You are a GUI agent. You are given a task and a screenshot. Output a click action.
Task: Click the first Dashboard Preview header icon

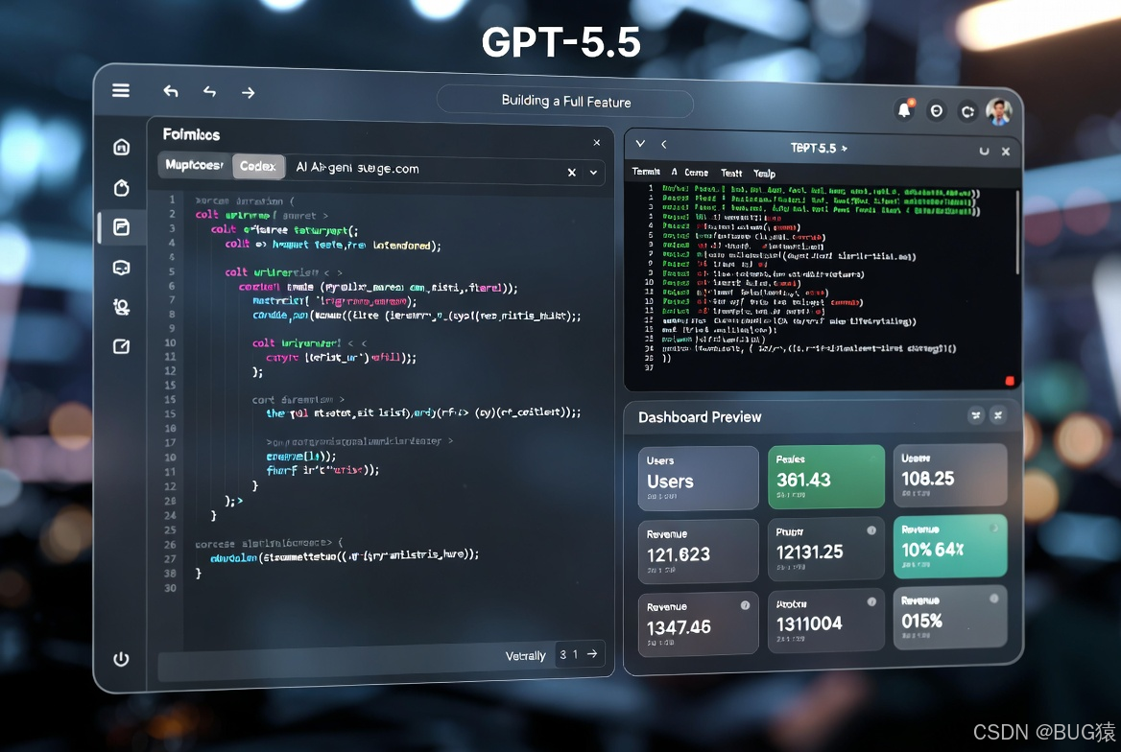[x=976, y=415]
